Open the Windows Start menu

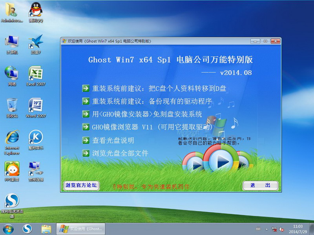(8, 229)
